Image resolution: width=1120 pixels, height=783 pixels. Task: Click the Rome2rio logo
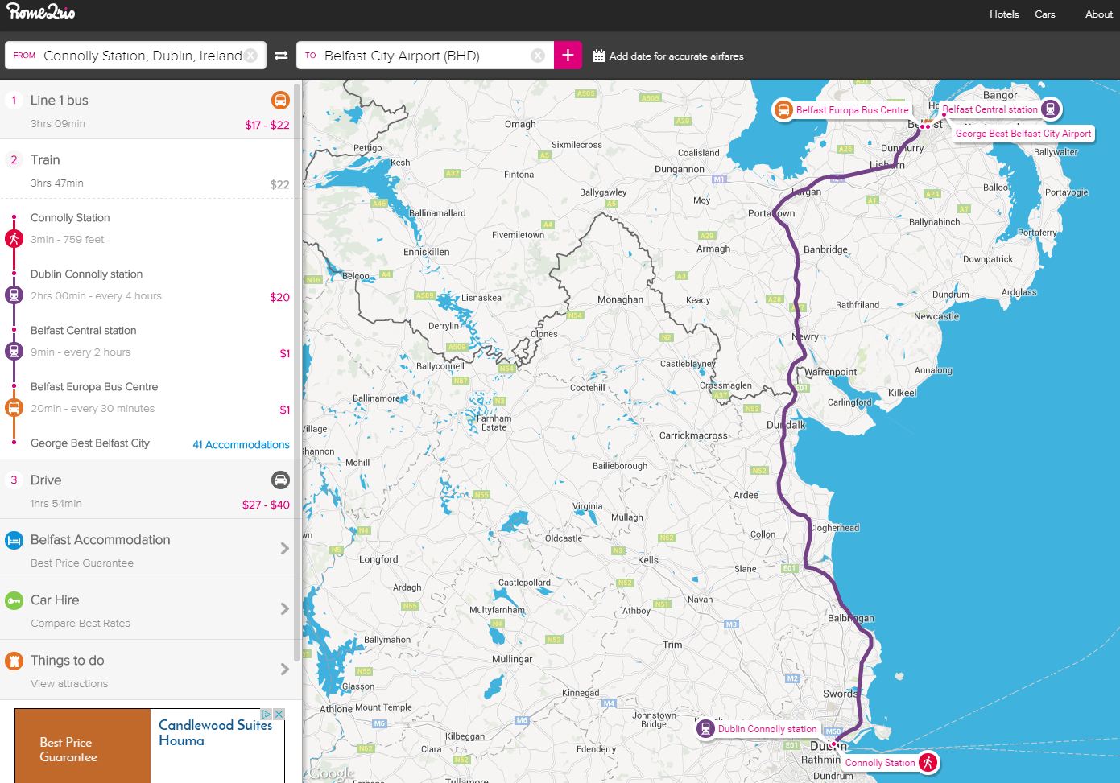pos(41,12)
